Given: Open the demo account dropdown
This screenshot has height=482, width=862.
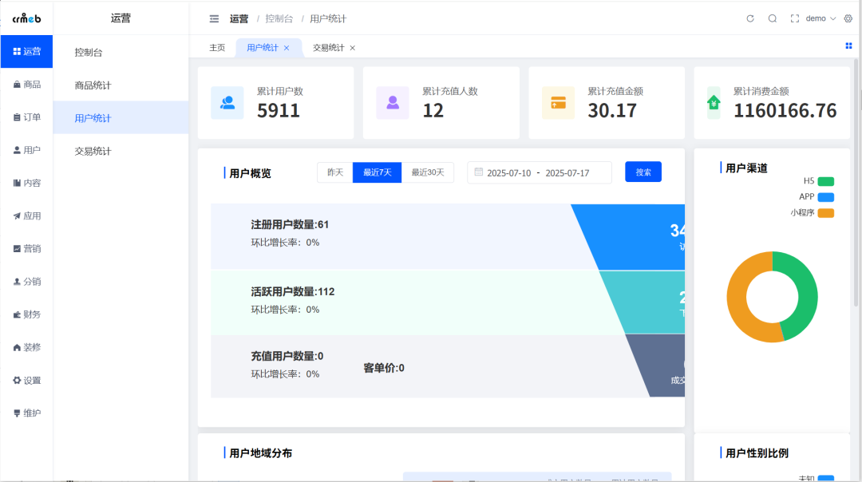Looking at the screenshot, I should coord(819,18).
